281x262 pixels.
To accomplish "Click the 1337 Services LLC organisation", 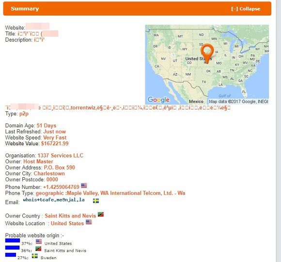I will pyautogui.click(x=61, y=155).
